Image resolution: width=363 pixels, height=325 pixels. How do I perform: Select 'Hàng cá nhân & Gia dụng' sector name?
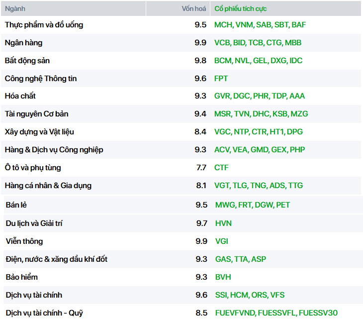pos(48,186)
